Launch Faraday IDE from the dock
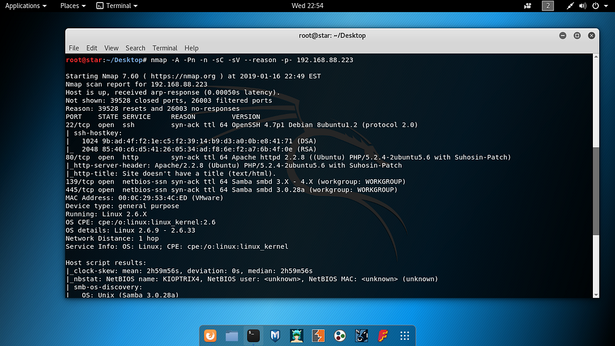This screenshot has width=615, height=346. [383, 336]
